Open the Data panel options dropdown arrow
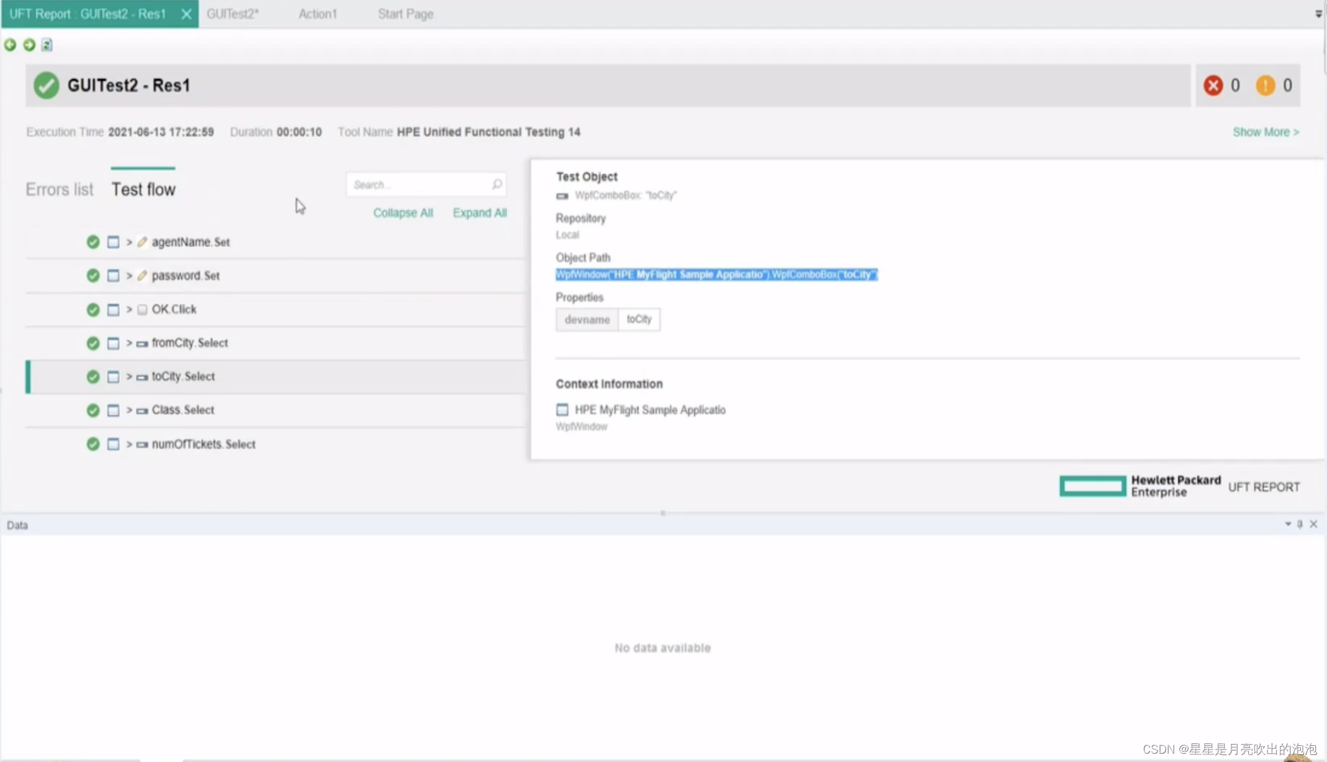Image resolution: width=1327 pixels, height=762 pixels. coord(1288,524)
